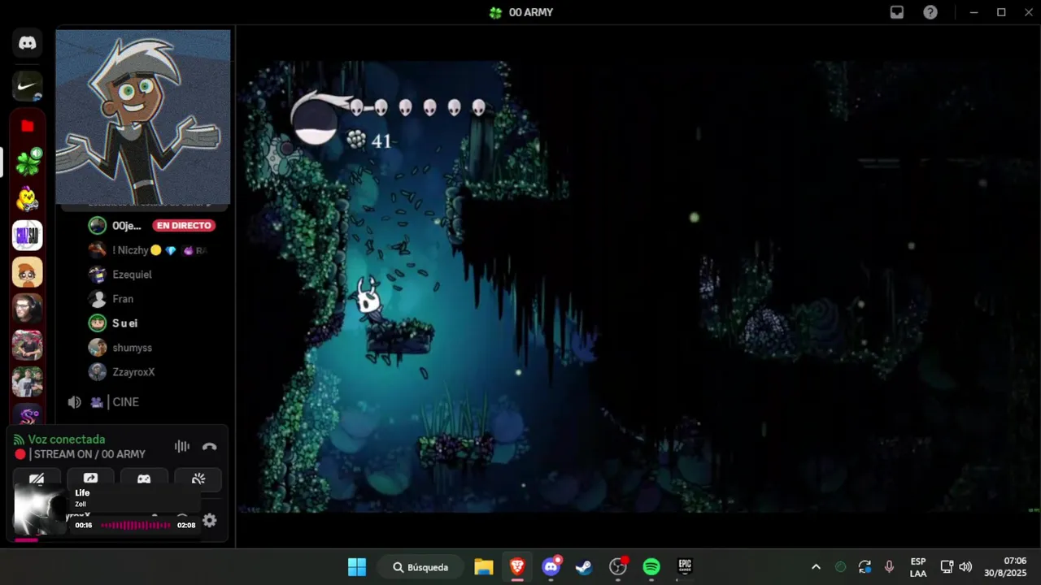The width and height of the screenshot is (1041, 585).
Task: Click the Danny Phantom banner image
Action: (x=143, y=117)
